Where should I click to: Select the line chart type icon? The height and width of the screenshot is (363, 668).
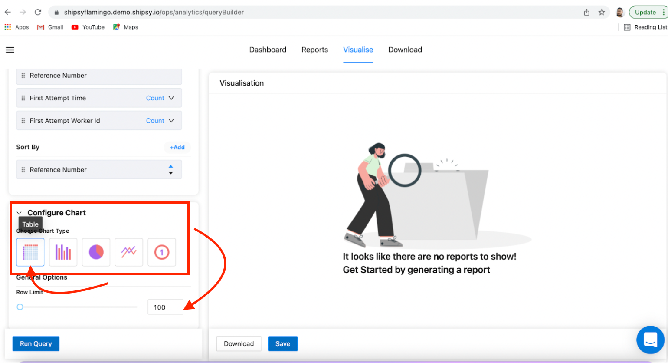point(129,252)
